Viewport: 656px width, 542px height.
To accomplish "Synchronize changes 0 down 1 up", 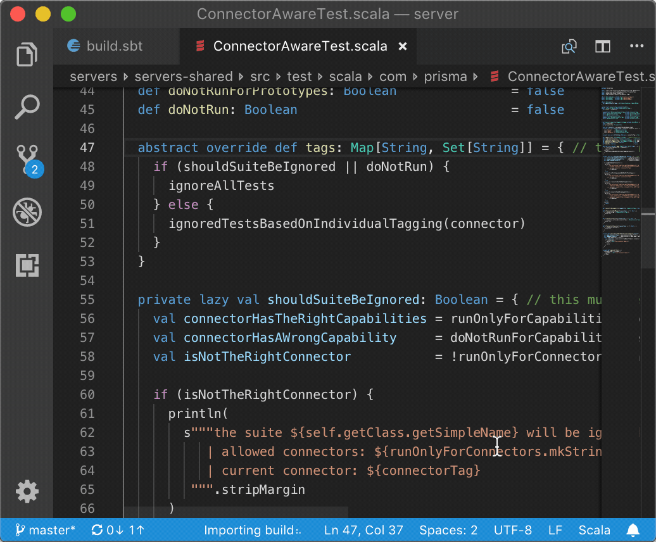I will pos(118,530).
